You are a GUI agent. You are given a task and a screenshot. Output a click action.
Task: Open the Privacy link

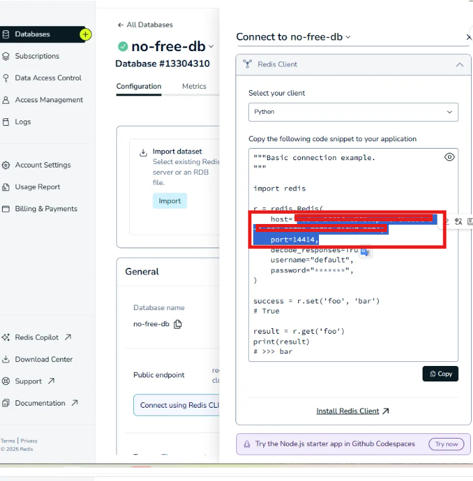(29, 441)
